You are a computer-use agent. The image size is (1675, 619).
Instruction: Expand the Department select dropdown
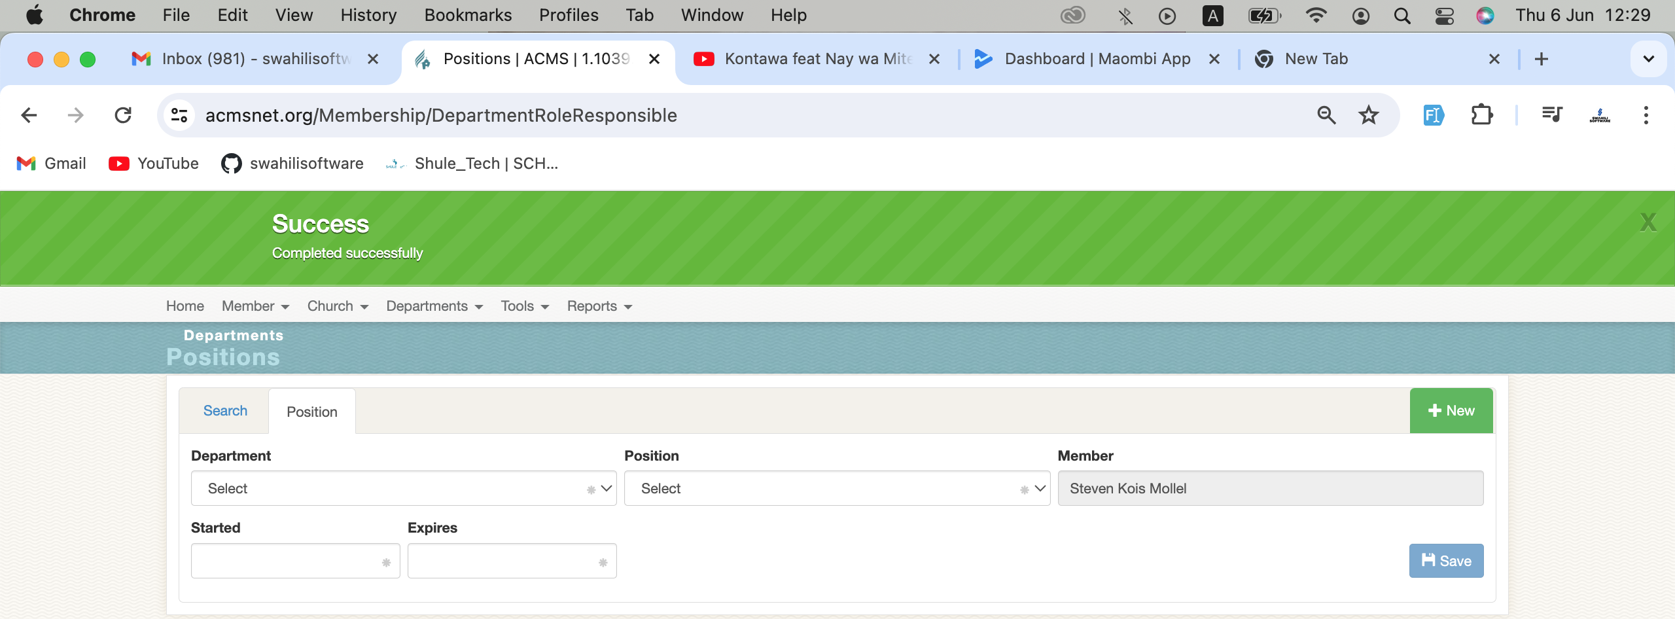point(403,489)
